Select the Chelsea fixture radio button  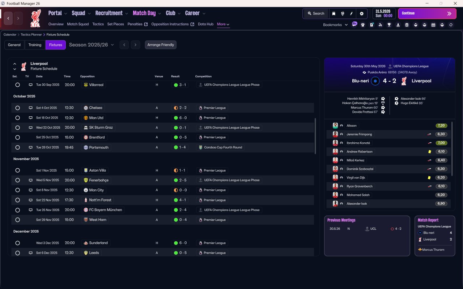pyautogui.click(x=17, y=108)
